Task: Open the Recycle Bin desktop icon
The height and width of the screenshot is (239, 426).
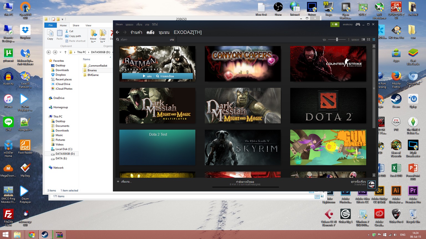Action: (x=413, y=216)
